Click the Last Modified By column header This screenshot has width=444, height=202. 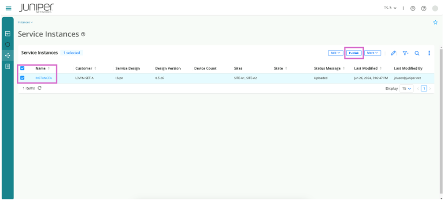pyautogui.click(x=408, y=68)
